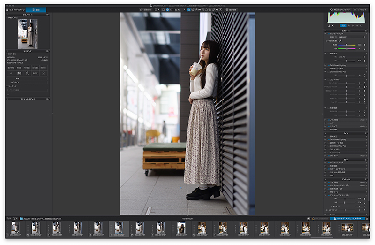Select the crop tool icon in toolbar
The width and height of the screenshot is (375, 245).
(192, 10)
